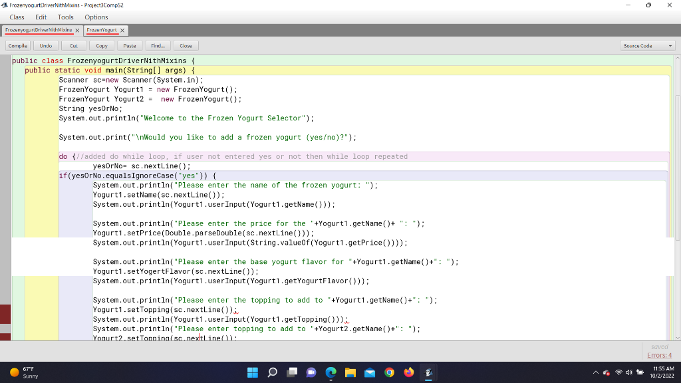Click the 'FrozenYogurt Yogurt2 = new FrozenYogurt();' line
Screen dimensions: 681x383
click(150, 99)
